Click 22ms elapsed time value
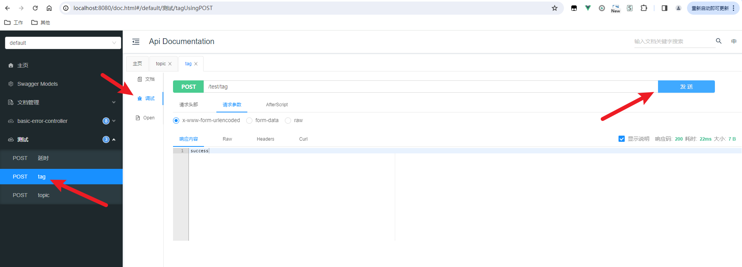The width and height of the screenshot is (742, 267). click(706, 139)
